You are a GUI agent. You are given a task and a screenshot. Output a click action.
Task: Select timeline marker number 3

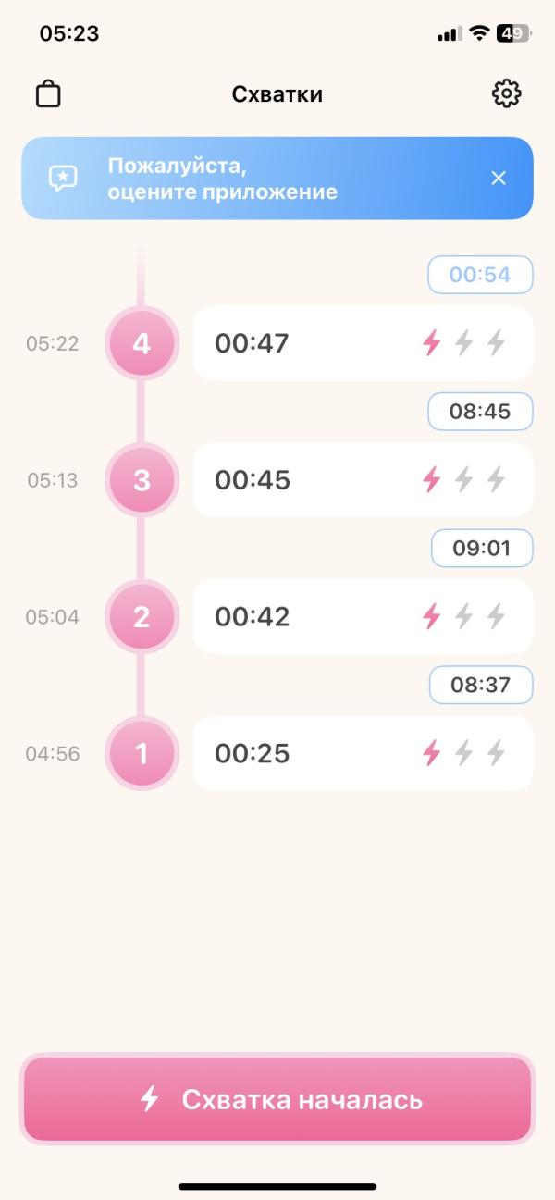[x=142, y=480]
